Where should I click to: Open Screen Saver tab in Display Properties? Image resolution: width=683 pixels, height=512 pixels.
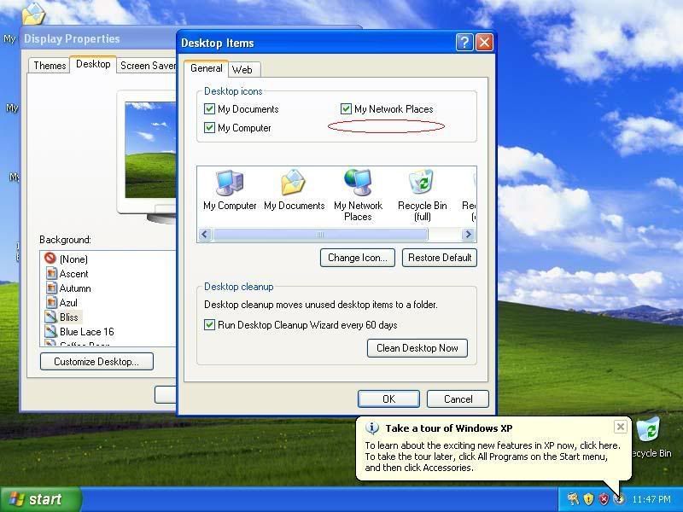[147, 66]
